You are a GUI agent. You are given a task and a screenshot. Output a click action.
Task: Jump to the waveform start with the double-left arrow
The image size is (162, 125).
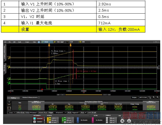click(x=58, y=95)
